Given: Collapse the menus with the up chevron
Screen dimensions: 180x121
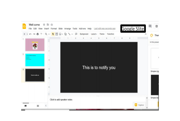Looking at the screenshot, I should click(x=146, y=34).
